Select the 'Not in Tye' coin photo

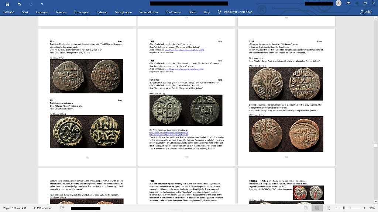point(186,110)
